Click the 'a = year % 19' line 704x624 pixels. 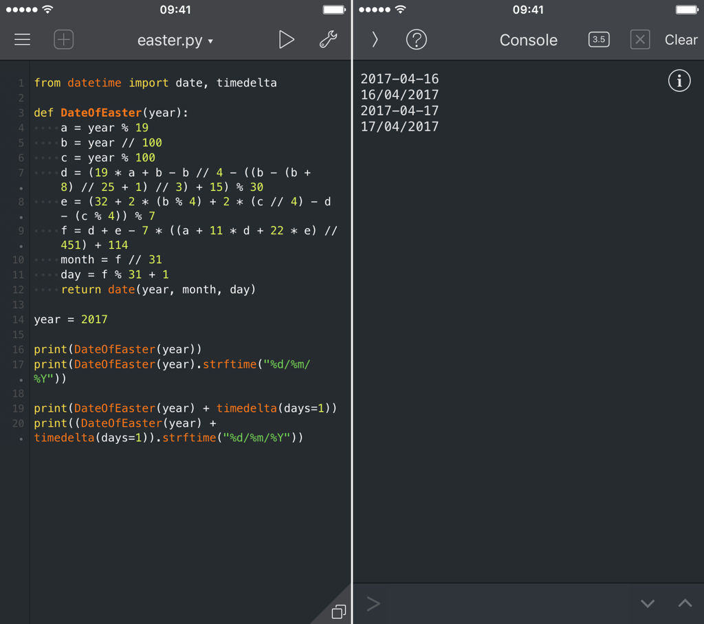click(104, 128)
